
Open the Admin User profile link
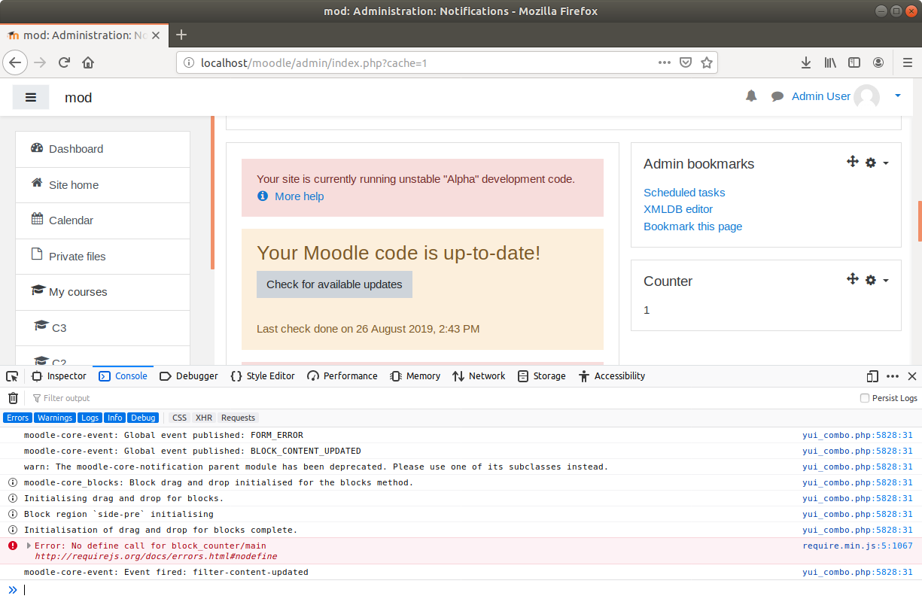point(821,96)
